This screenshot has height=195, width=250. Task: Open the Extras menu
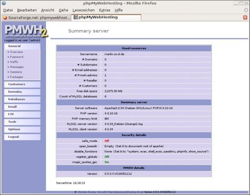click(104, 10)
